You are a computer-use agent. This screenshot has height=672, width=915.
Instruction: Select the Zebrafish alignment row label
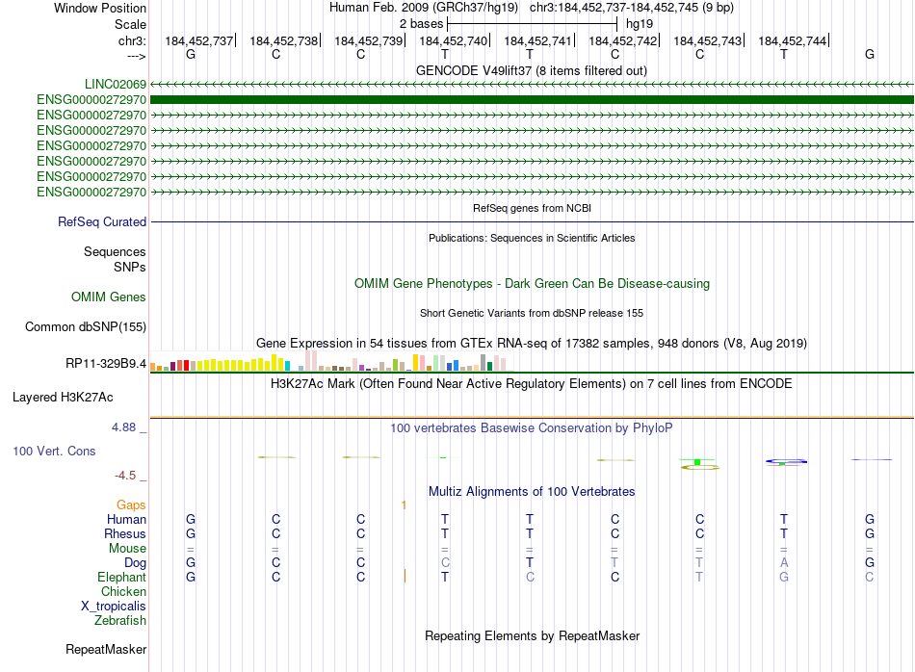click(x=120, y=621)
